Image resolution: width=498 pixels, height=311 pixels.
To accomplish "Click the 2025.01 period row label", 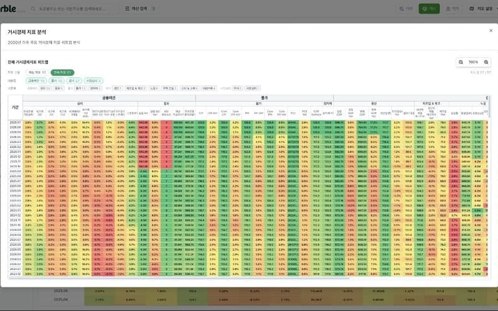I will [15, 210].
